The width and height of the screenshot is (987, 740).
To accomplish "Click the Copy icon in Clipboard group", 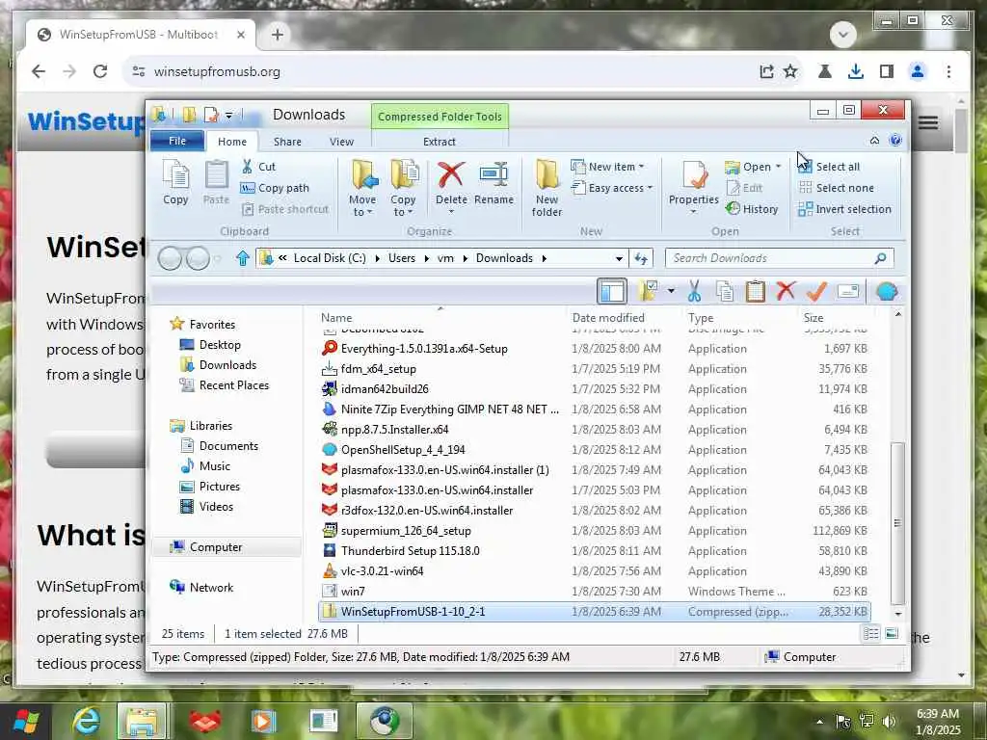I will [x=175, y=182].
